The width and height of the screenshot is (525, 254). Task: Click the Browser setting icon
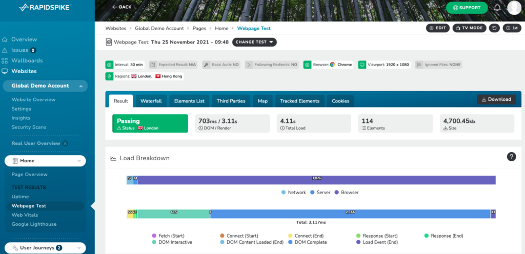tap(307, 65)
